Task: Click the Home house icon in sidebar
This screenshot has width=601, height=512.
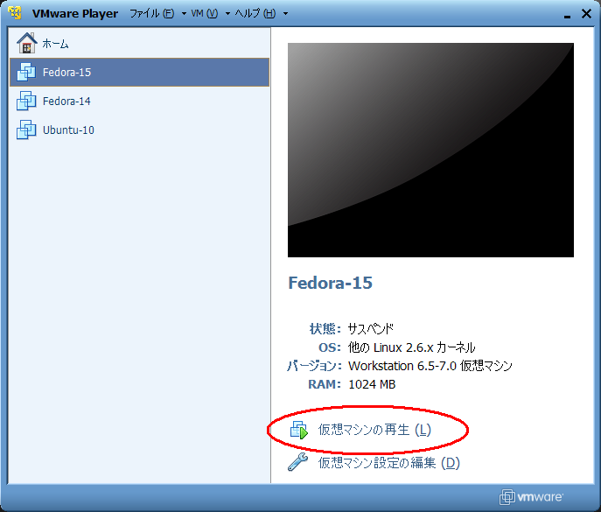Action: 27,43
